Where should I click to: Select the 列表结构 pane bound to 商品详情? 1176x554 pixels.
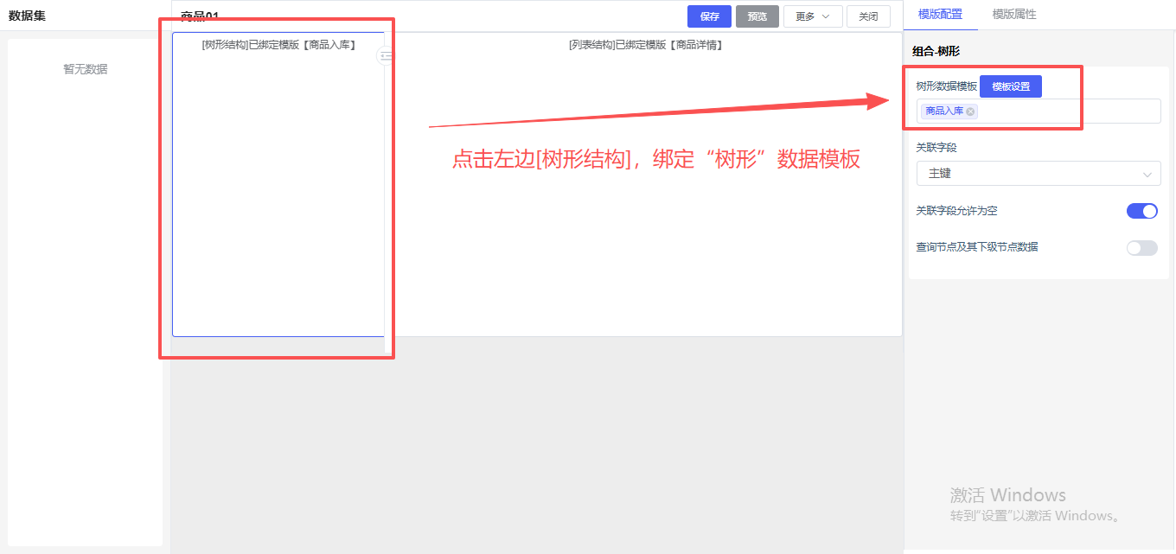(644, 190)
